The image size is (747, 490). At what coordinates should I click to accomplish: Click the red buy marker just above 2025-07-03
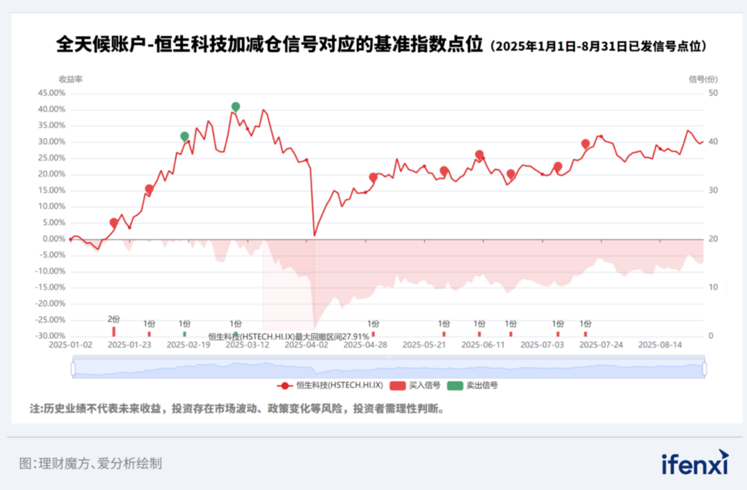(x=558, y=167)
